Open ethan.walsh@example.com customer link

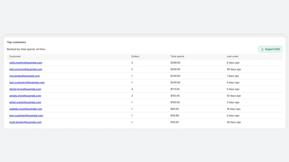pos(25,102)
